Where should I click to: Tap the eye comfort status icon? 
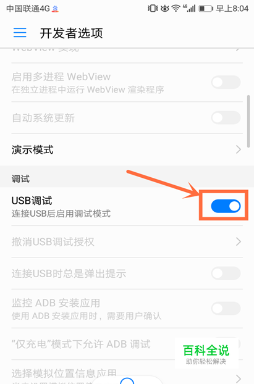[x=165, y=9]
